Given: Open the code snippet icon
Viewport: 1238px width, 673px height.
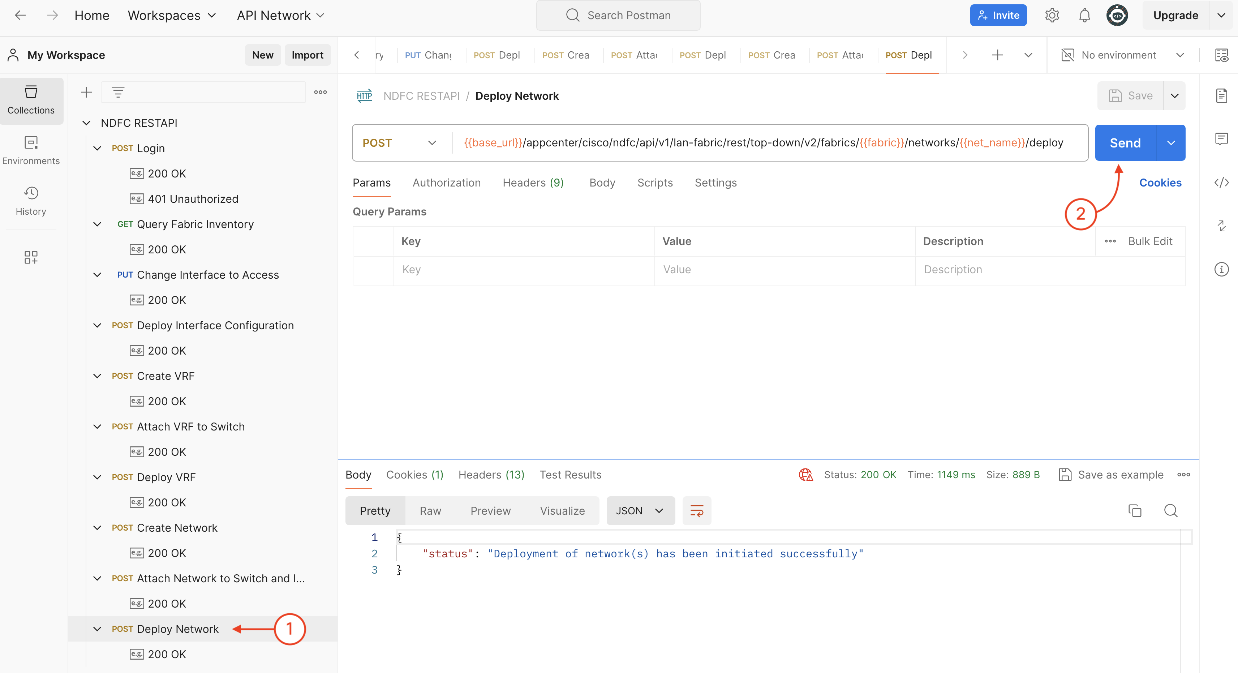Looking at the screenshot, I should (x=1221, y=183).
